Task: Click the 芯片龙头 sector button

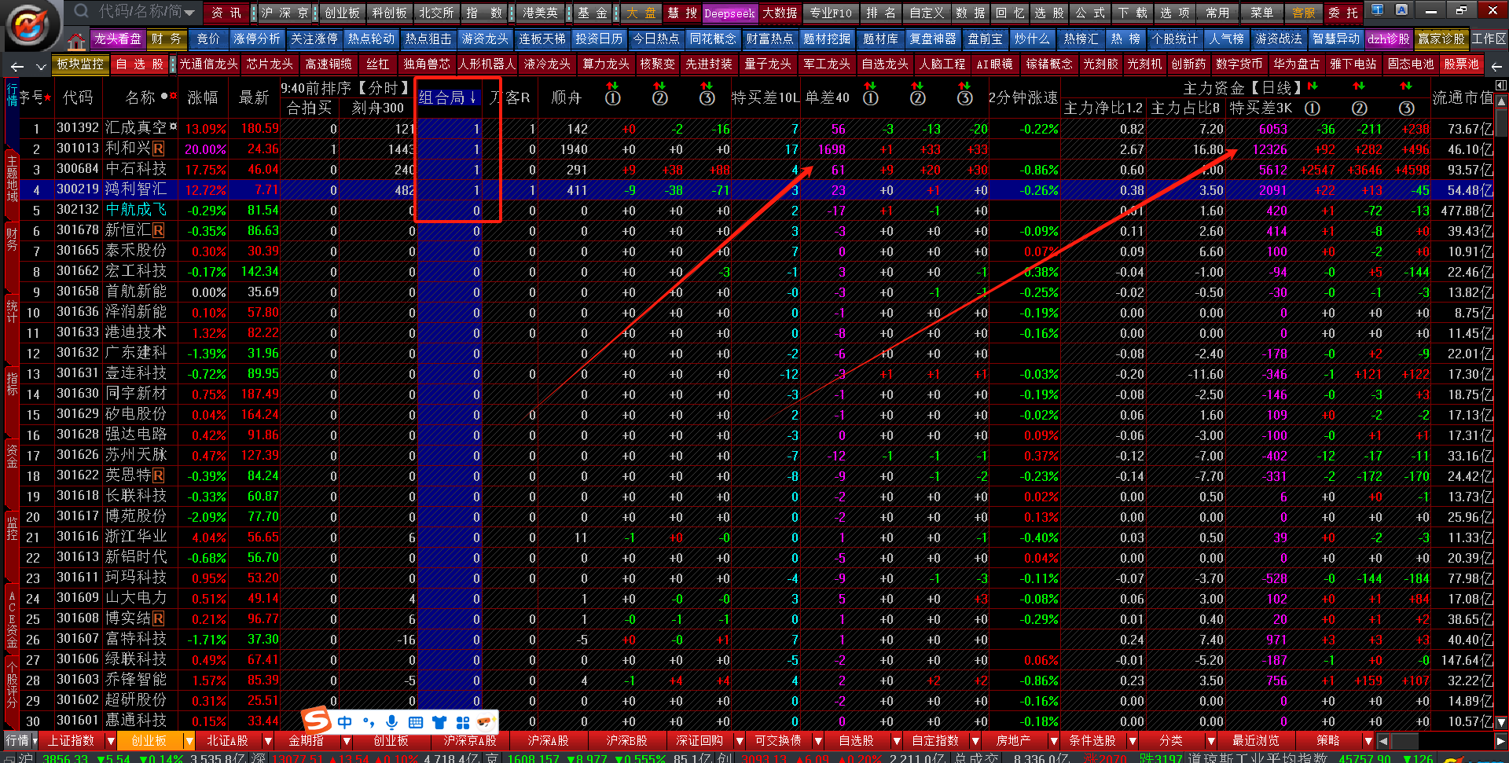Action: (x=270, y=64)
